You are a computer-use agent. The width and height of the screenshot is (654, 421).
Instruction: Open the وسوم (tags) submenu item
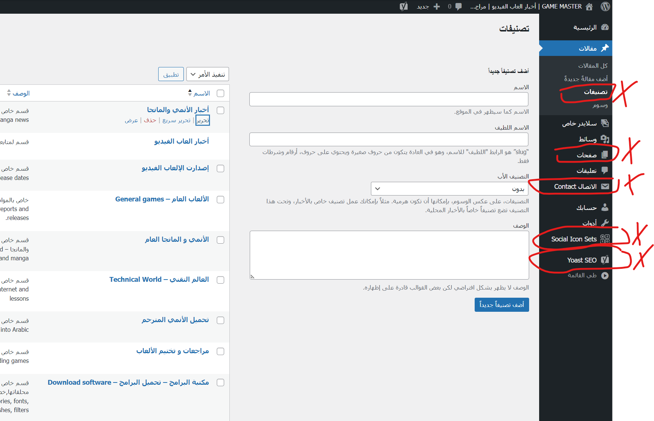pyautogui.click(x=600, y=106)
